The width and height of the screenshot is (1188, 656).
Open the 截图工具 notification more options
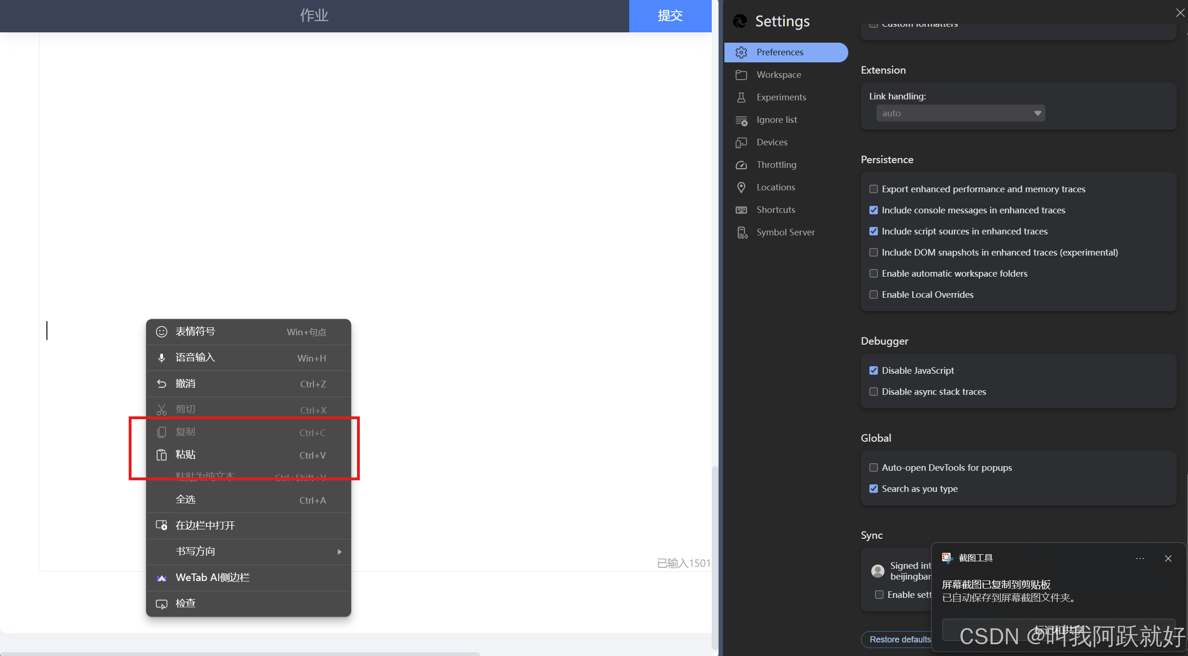[x=1140, y=558]
